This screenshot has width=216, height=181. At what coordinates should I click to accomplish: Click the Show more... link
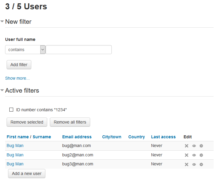pos(17,78)
